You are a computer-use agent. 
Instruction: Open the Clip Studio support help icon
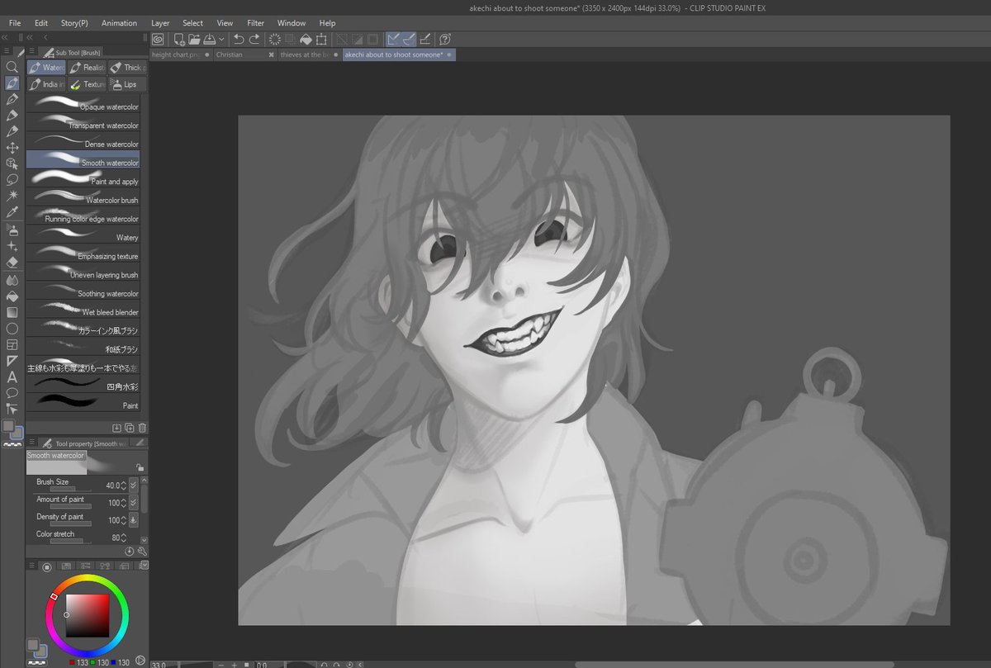445,39
